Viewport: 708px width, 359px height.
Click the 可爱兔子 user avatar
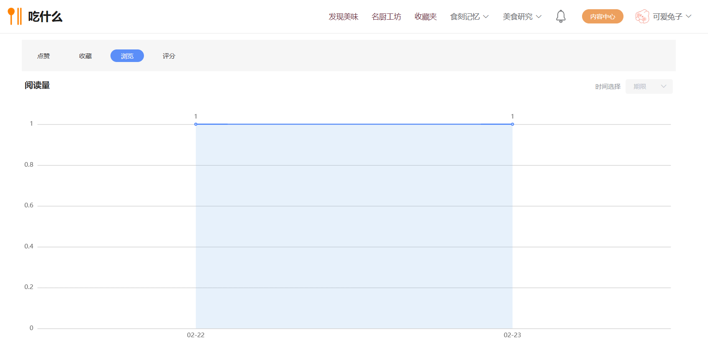[642, 16]
